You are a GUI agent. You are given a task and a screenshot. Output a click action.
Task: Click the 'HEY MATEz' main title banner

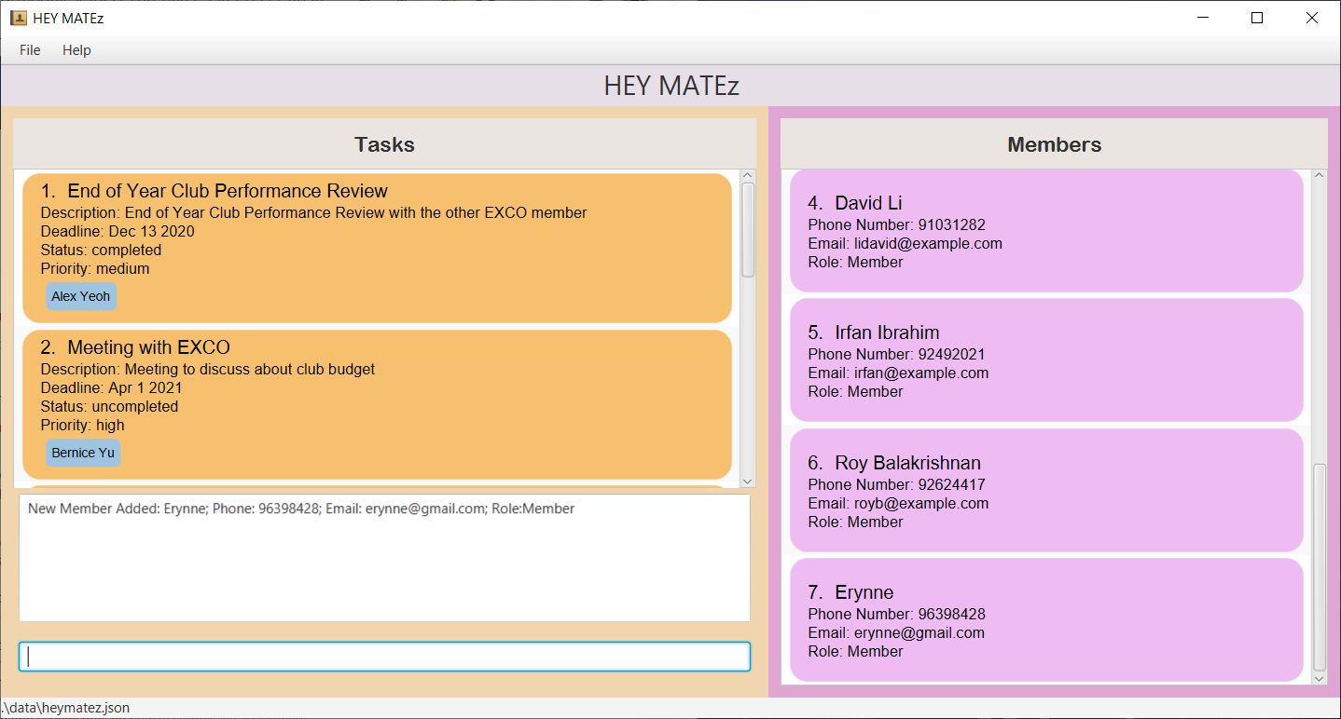pyautogui.click(x=670, y=86)
